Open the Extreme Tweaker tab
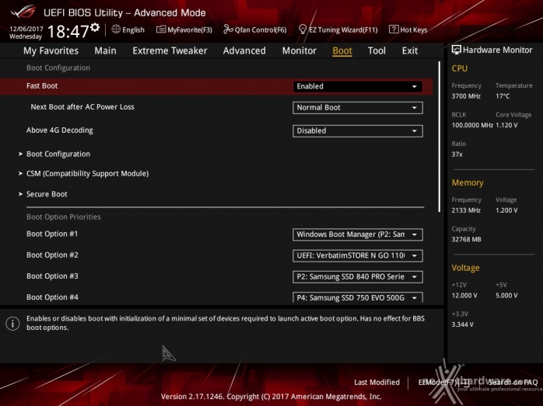The width and height of the screenshot is (543, 406). [170, 50]
